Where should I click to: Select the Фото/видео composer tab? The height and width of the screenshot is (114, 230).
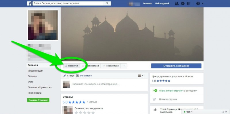[84, 76]
